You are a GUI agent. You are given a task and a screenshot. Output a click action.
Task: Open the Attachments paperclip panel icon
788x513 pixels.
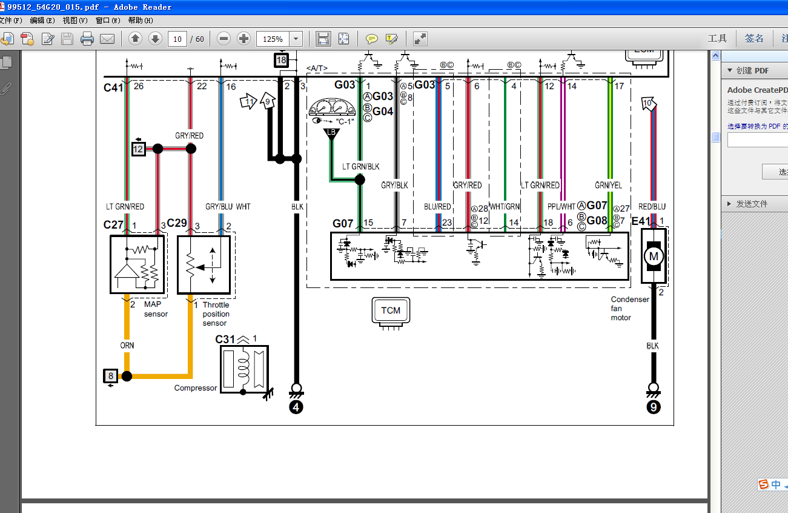7,88
